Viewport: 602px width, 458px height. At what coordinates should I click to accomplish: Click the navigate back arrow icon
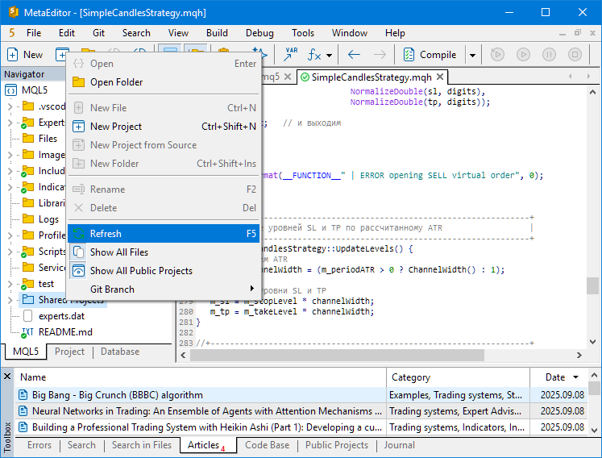[354, 55]
